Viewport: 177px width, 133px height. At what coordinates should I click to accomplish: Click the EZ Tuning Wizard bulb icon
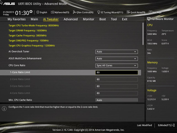98,12
